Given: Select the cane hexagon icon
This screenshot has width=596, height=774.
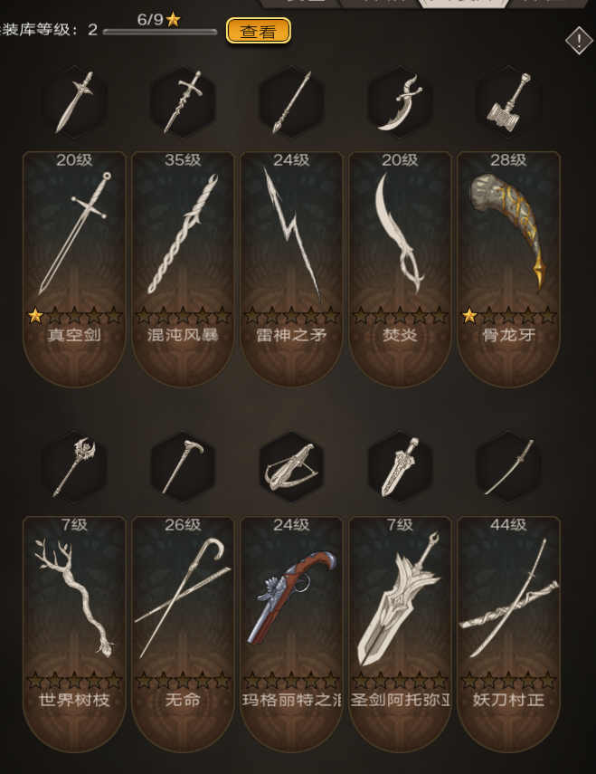Looking at the screenshot, I should point(183,467).
